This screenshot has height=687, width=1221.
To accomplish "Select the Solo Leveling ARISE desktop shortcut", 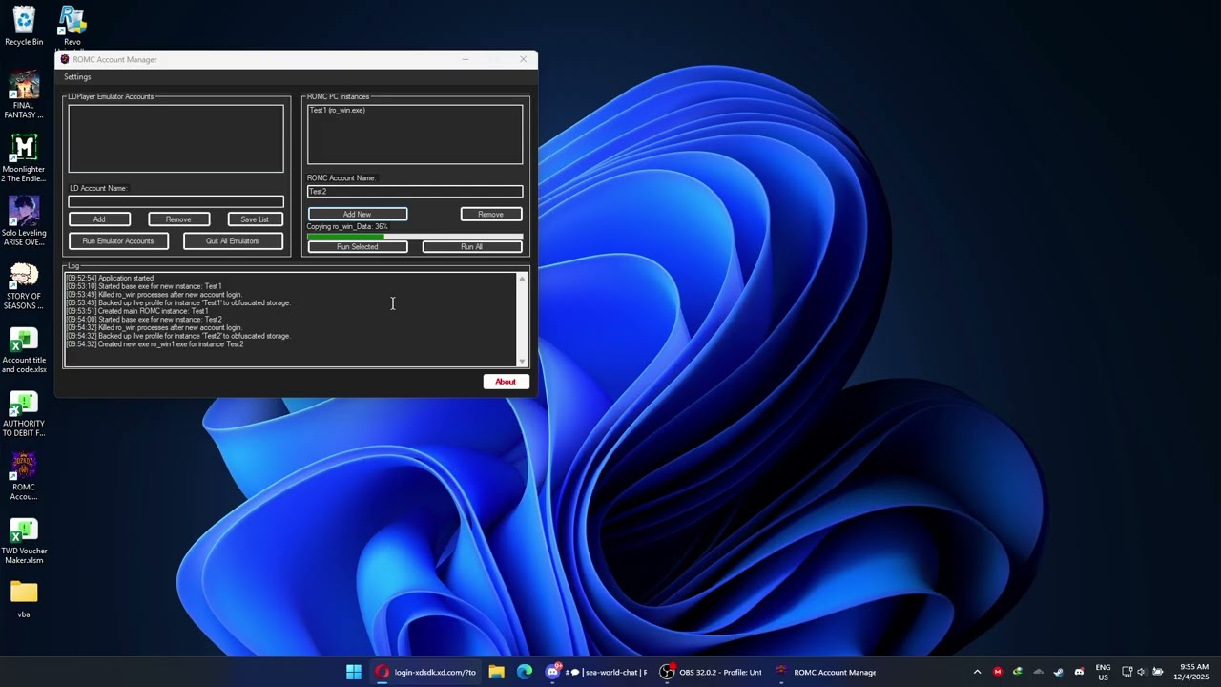I will tap(24, 221).
